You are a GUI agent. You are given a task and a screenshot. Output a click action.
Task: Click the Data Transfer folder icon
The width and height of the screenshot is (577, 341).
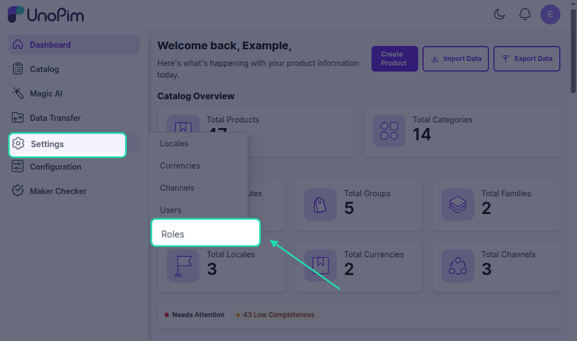point(18,118)
